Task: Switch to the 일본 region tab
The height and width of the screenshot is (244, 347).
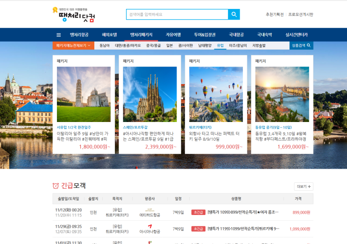Action: click(170, 45)
